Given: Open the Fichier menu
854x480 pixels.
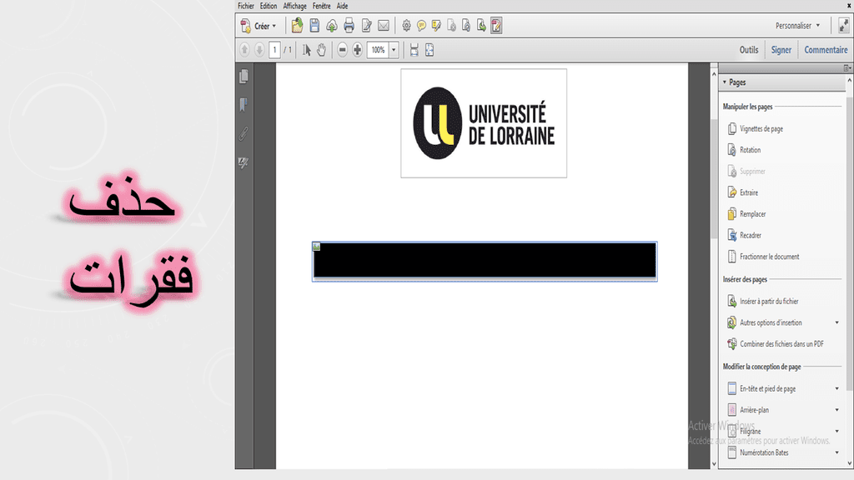Looking at the screenshot, I should (246, 6).
